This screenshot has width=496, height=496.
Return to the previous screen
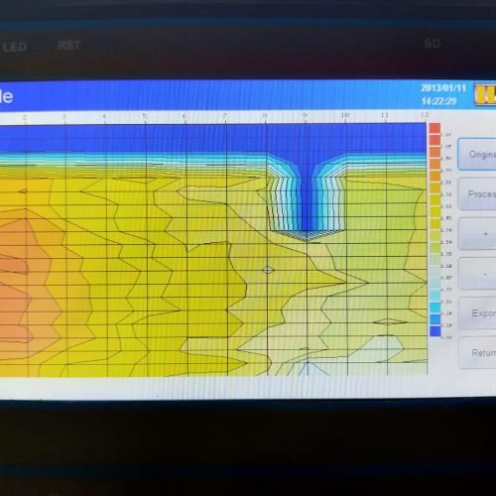click(x=477, y=353)
